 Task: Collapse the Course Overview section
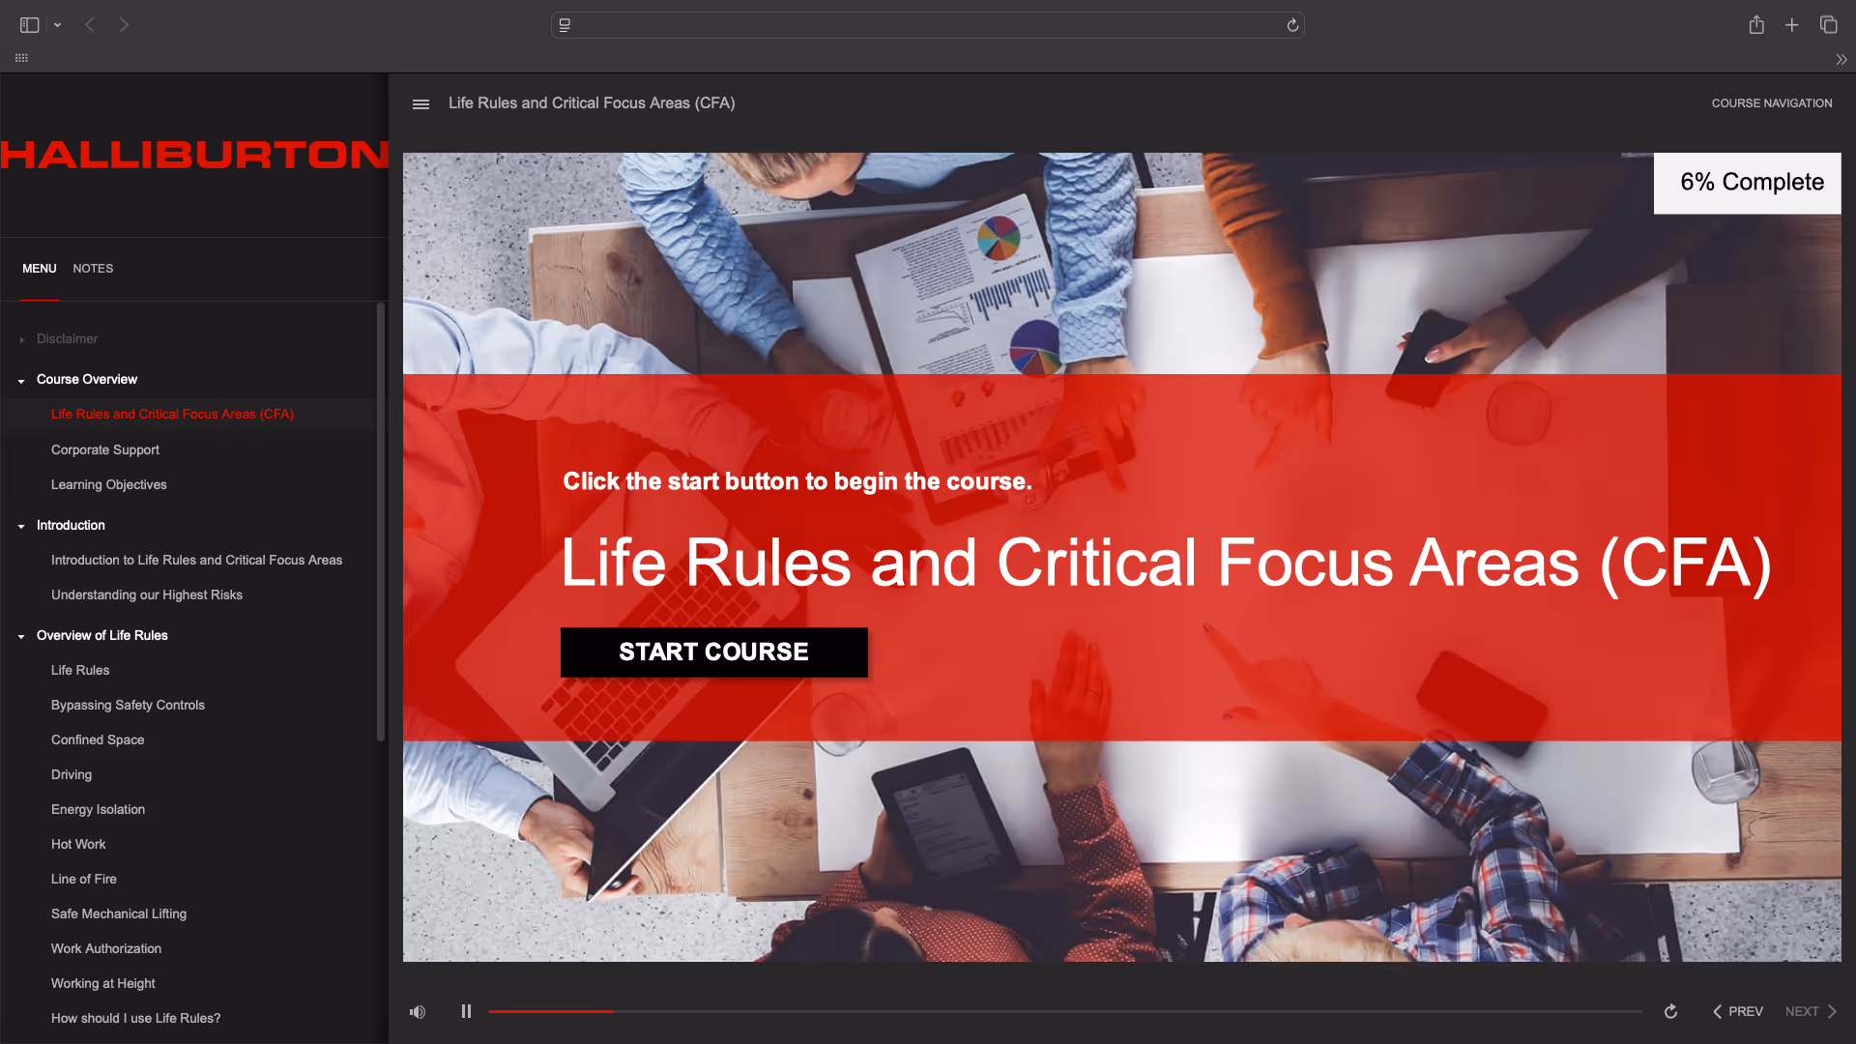[x=21, y=381]
